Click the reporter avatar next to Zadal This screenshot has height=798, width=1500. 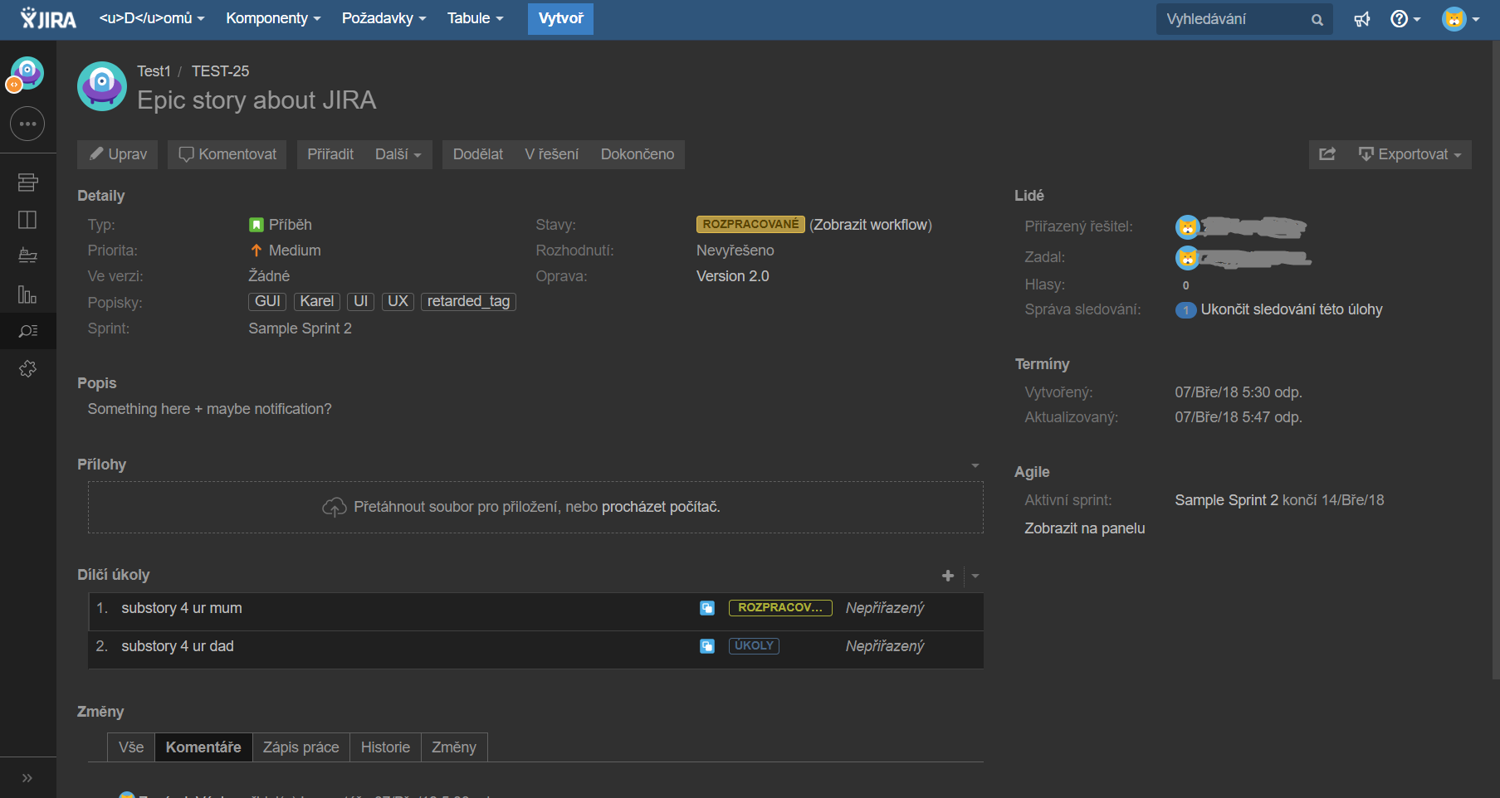1188,258
